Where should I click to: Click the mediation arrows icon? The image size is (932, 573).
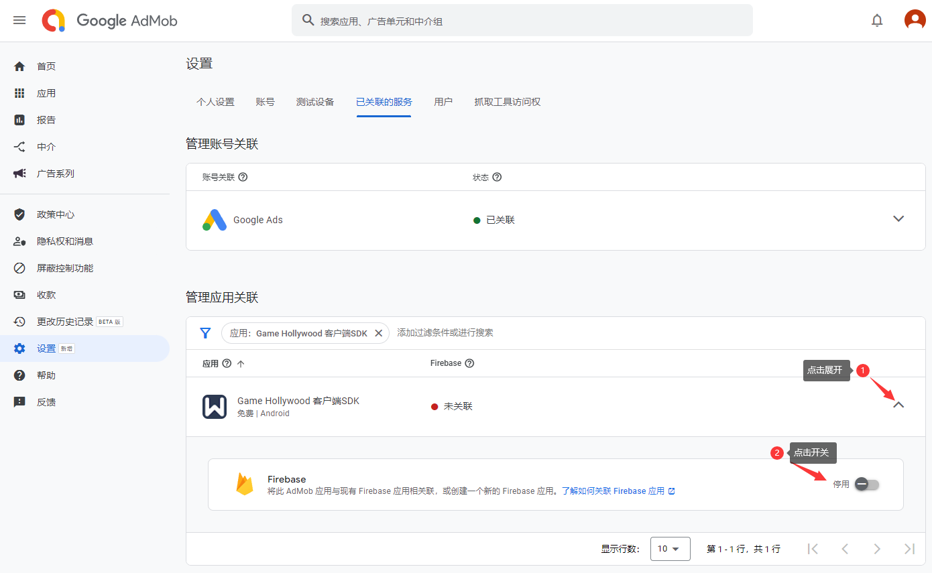(19, 147)
